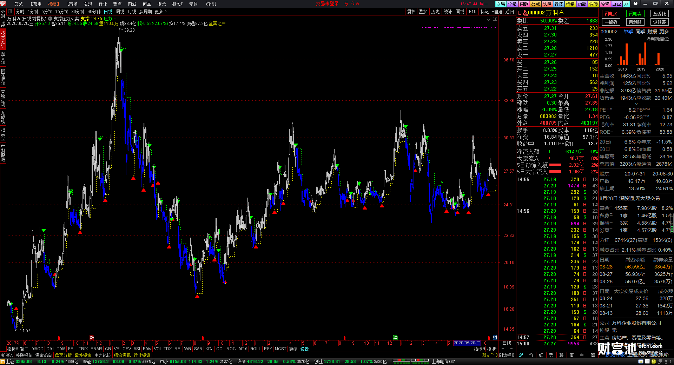
Task: Open 分时走势 in left sidebar
Action: click(3, 19)
